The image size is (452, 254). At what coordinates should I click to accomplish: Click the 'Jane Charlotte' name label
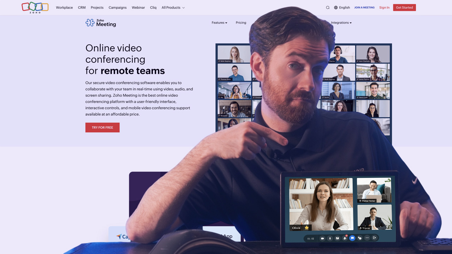(364, 61)
